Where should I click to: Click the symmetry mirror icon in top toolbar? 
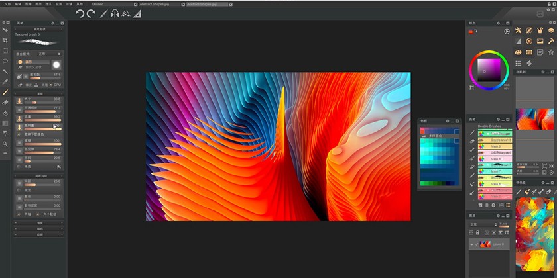[114, 13]
